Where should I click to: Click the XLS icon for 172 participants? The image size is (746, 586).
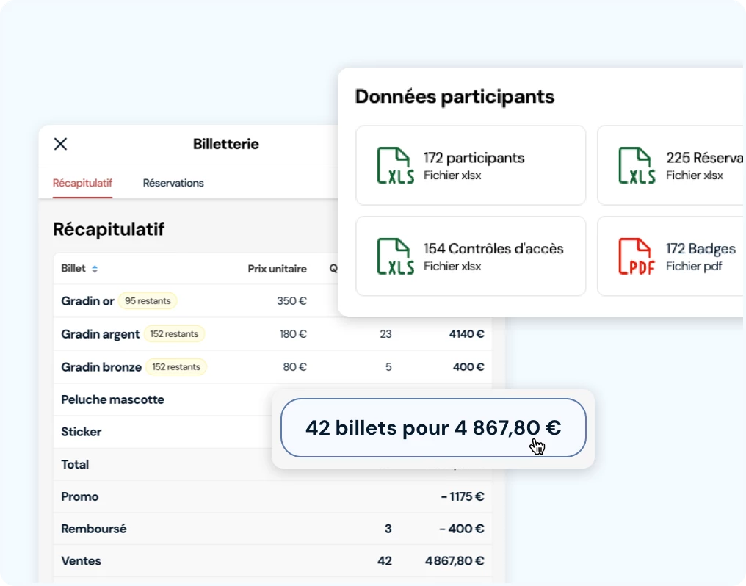[x=395, y=165]
